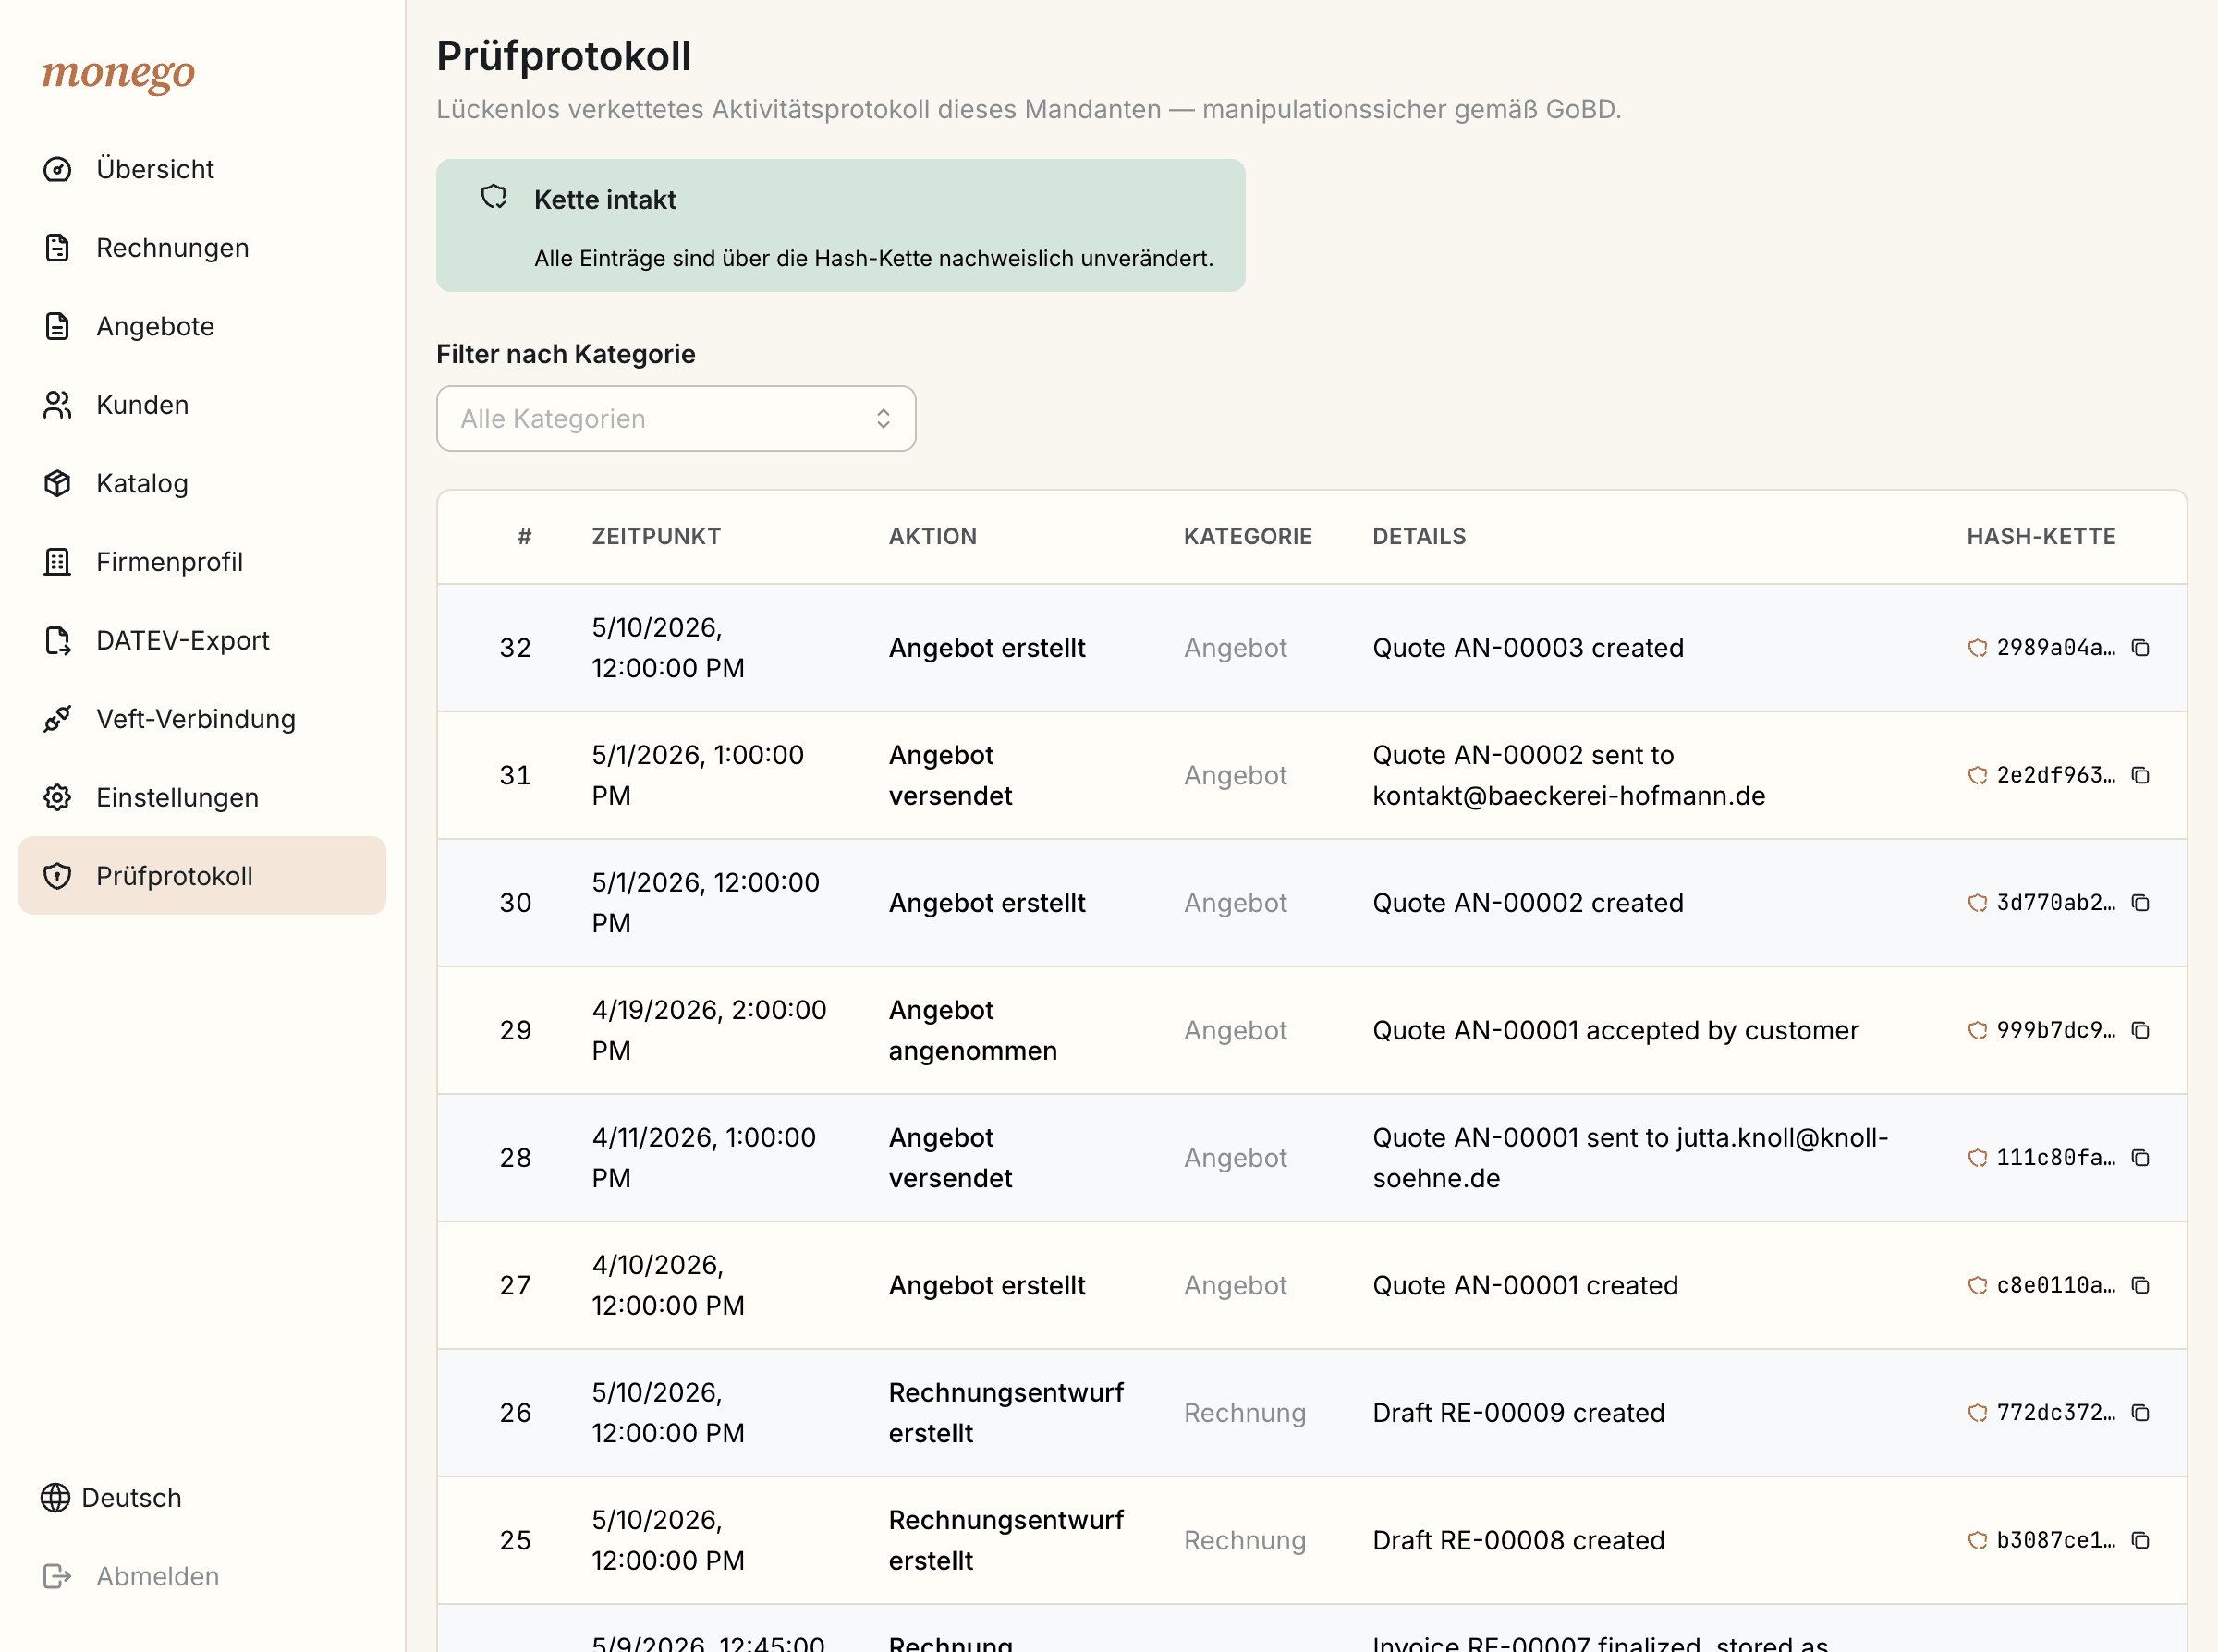Click hash text 3d770ab2…
The width and height of the screenshot is (2218, 1652).
[2056, 903]
